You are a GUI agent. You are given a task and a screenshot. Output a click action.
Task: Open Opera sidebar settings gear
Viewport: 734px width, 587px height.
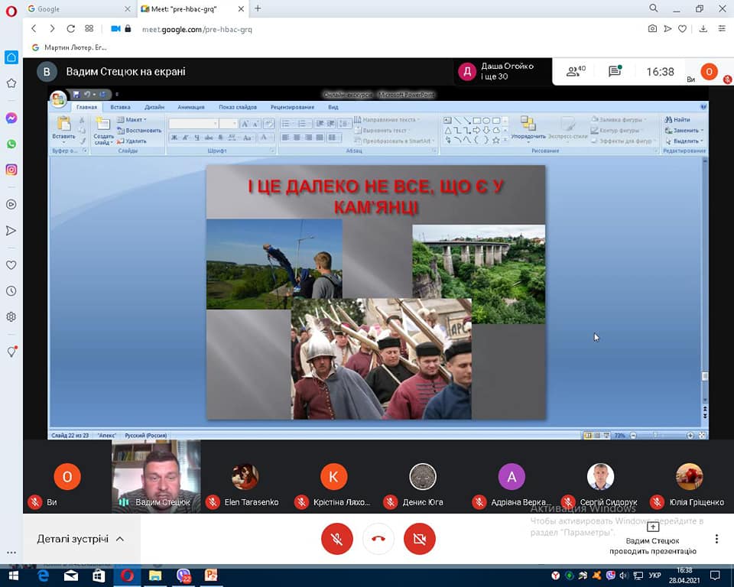[11, 316]
